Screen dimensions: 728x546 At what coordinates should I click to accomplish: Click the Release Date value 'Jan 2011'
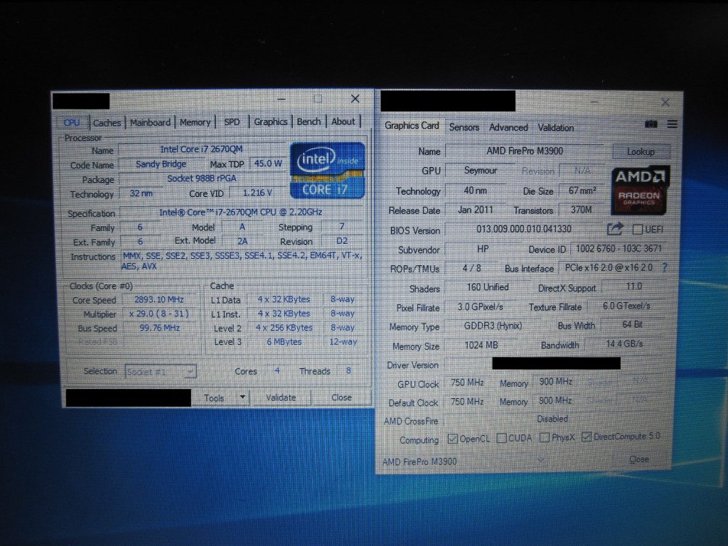(x=476, y=210)
